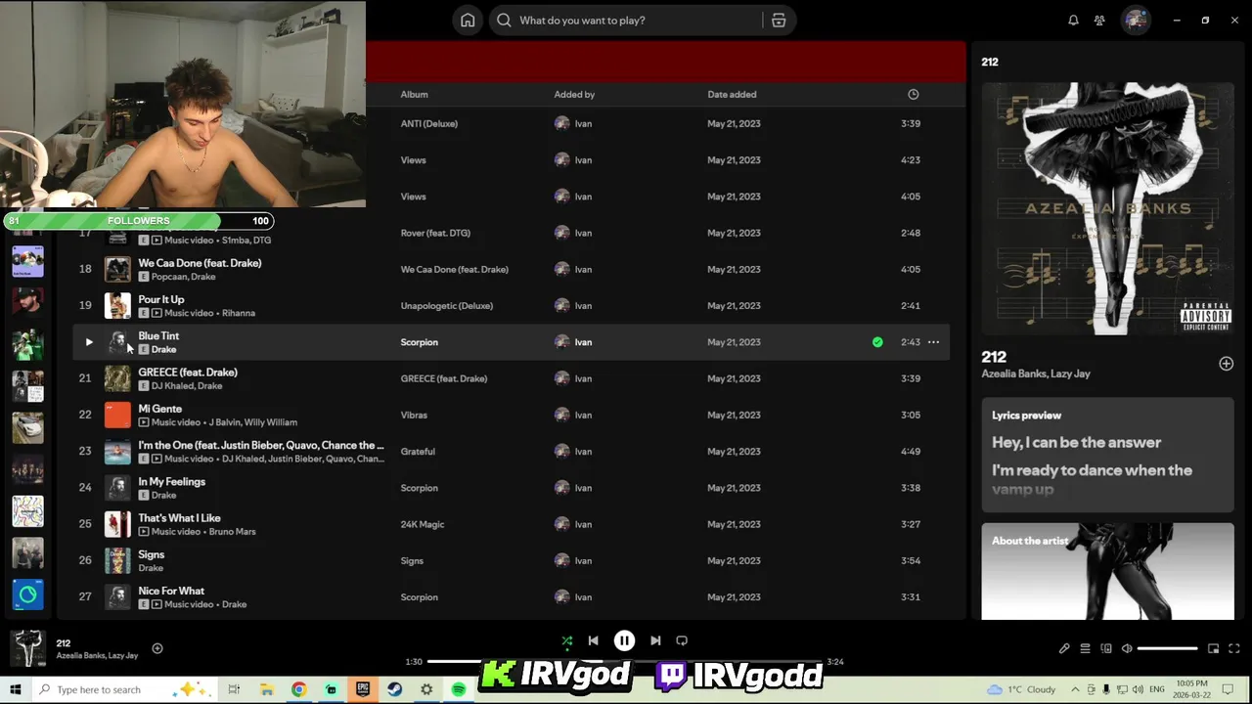This screenshot has width=1252, height=704.
Task: Skip to the next track
Action: (x=655, y=640)
